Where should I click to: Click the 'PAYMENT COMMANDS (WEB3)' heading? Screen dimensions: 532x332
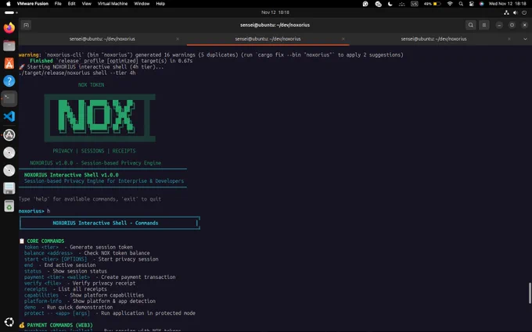tap(59, 325)
